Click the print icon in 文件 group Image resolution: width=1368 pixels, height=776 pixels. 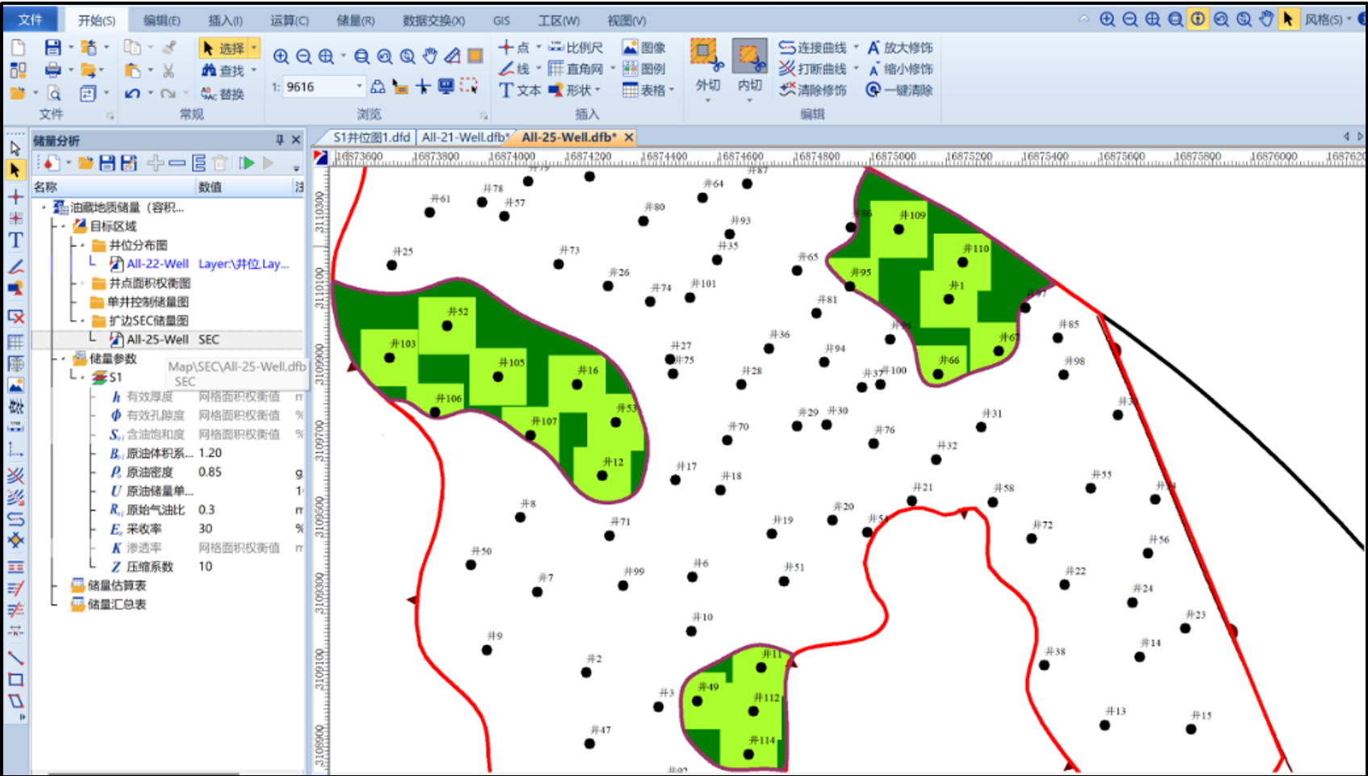click(x=52, y=71)
